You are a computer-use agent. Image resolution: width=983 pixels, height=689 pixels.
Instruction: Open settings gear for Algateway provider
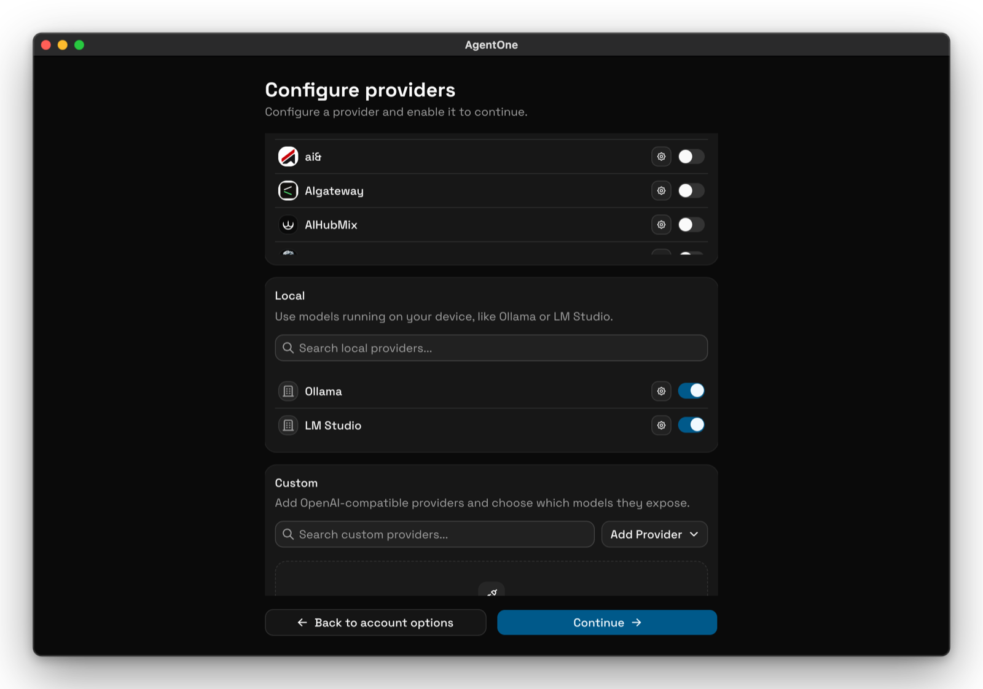click(x=661, y=191)
